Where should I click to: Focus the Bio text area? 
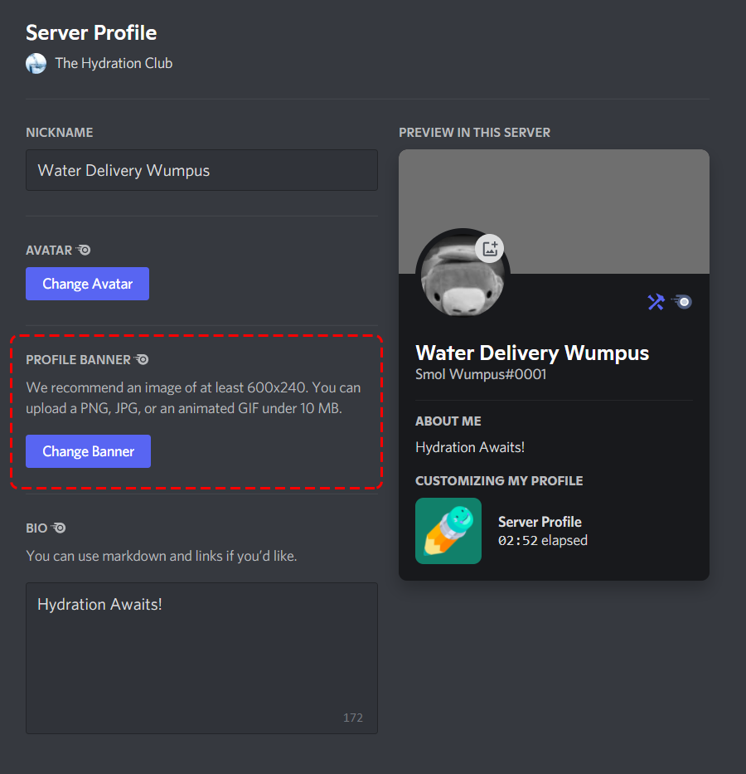tap(201, 658)
